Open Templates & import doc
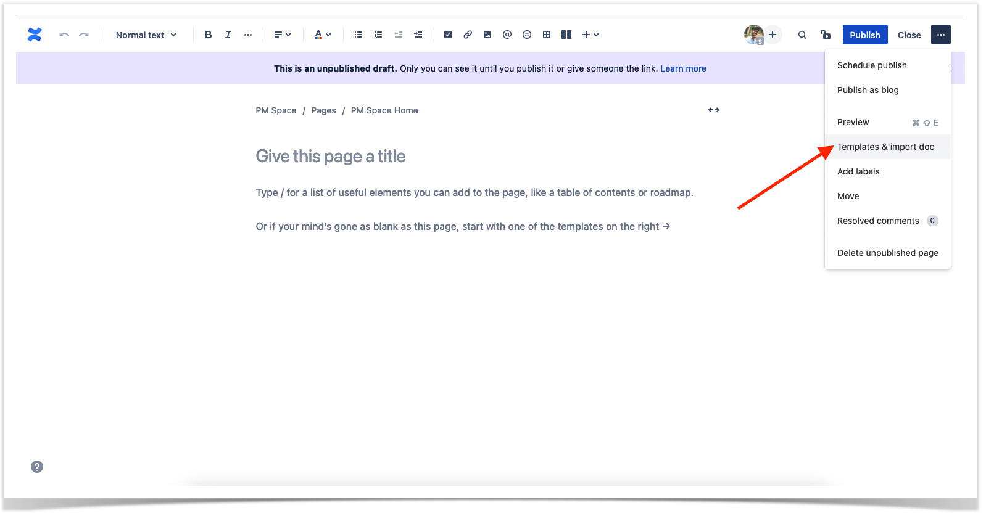This screenshot has height=516, width=986. (x=888, y=147)
